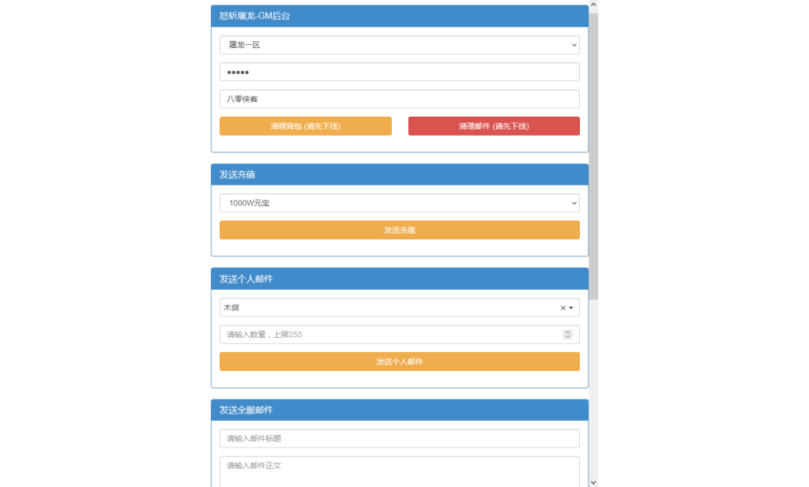
Task: Click the mail body textarea 请输入邮件正文
Action: (x=399, y=471)
